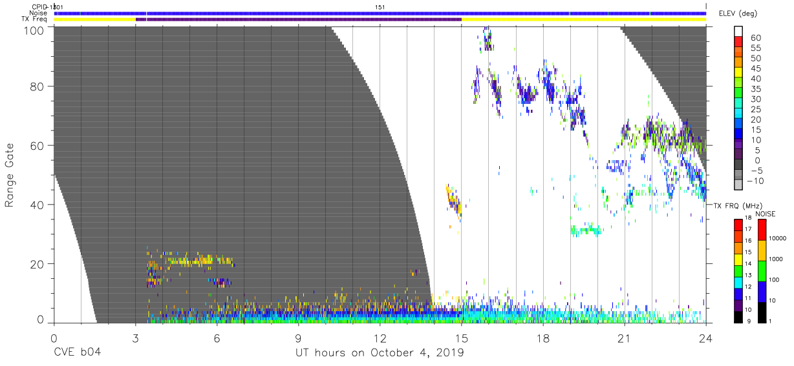
Task: Pick the white top segment of the ELEV colorbar
Action: [x=739, y=32]
